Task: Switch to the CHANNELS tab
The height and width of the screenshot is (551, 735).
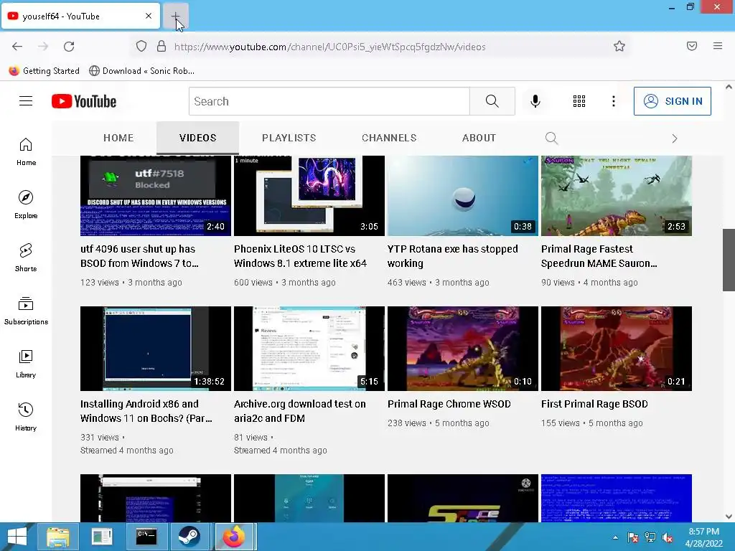Action: (389, 138)
